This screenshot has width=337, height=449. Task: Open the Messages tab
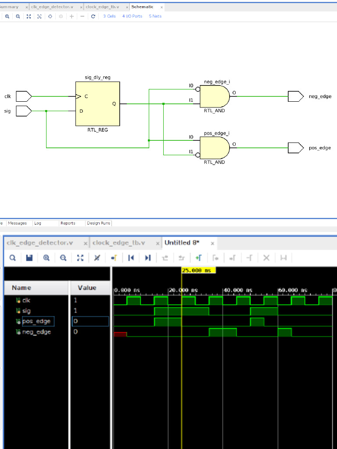point(18,223)
